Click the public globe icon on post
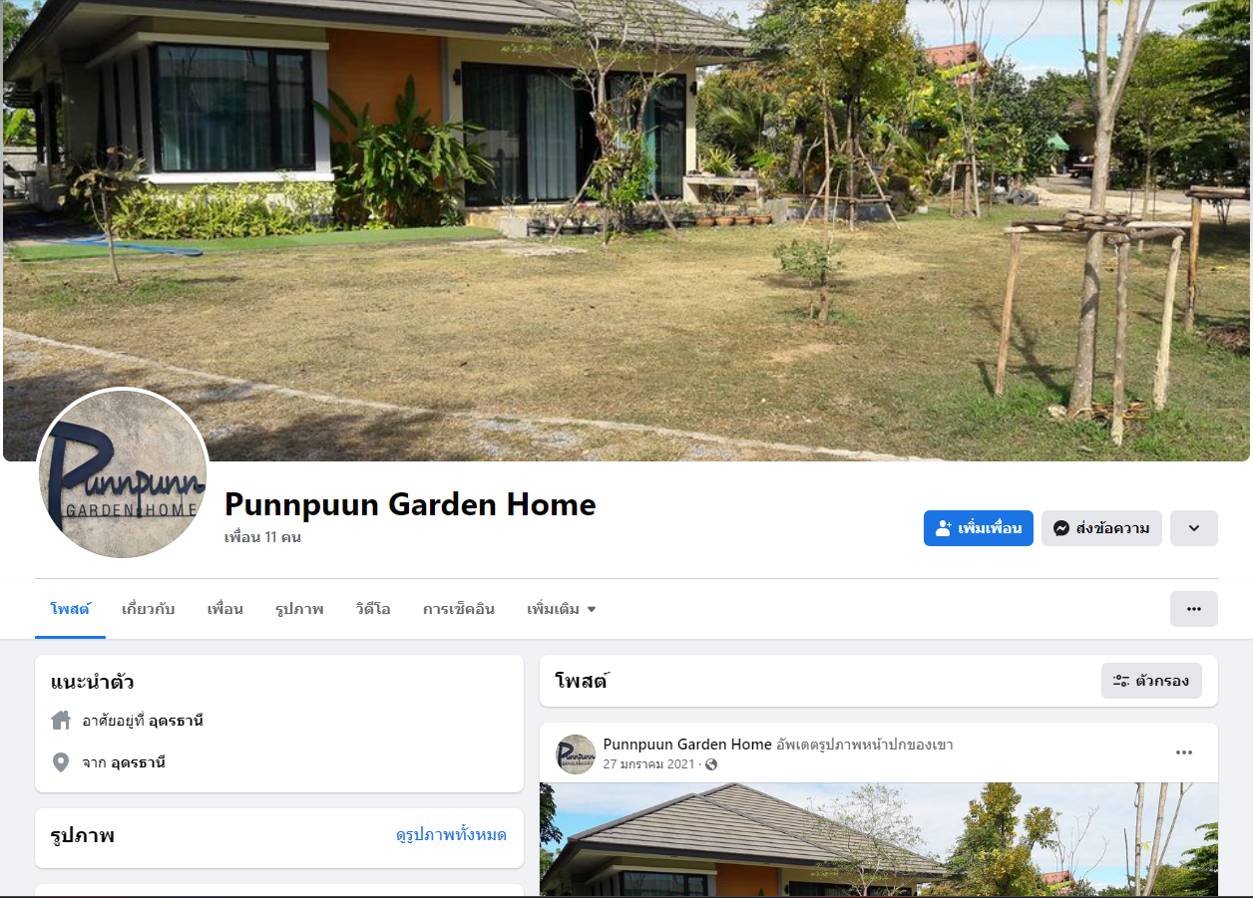The width and height of the screenshot is (1253, 898). (x=711, y=764)
